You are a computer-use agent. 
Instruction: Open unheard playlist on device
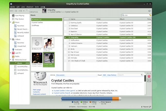pos(20,73)
